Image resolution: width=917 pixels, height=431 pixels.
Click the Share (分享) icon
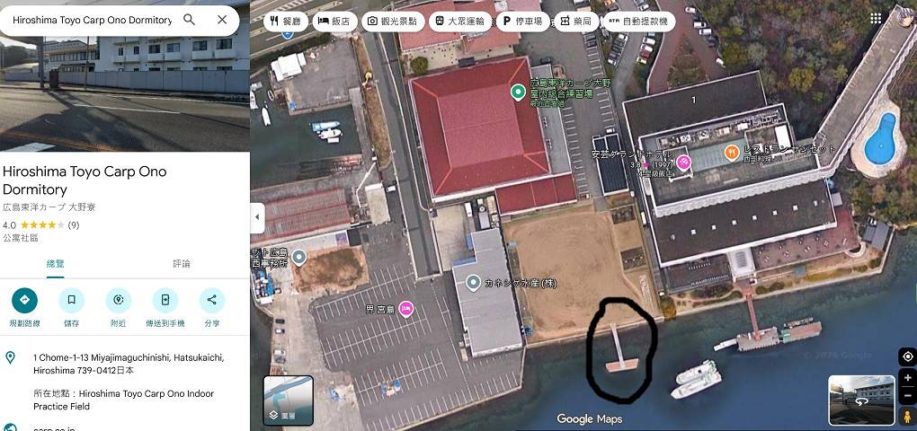pos(211,300)
